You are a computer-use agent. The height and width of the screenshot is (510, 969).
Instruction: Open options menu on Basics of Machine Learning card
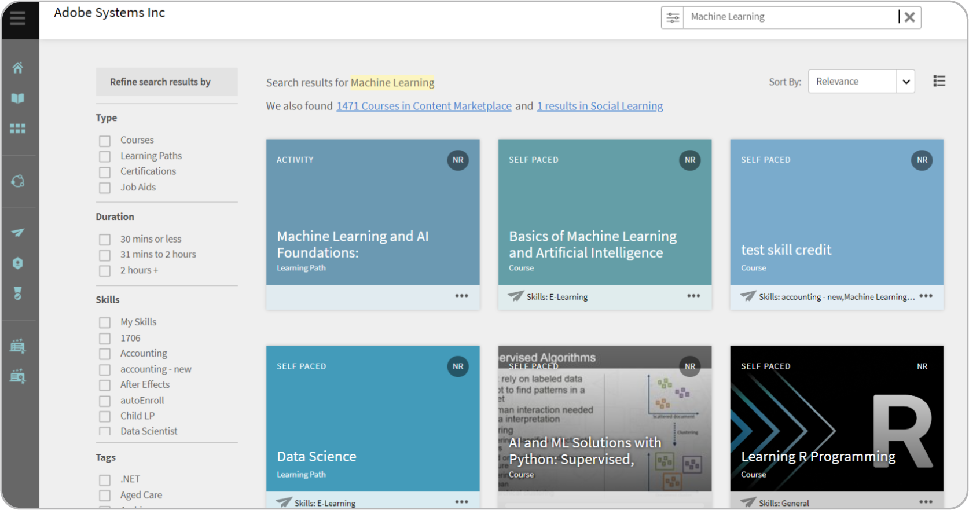[x=693, y=296]
